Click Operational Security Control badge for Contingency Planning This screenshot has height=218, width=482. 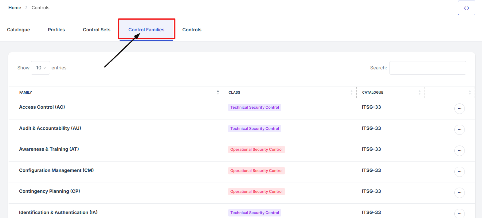tap(256, 192)
